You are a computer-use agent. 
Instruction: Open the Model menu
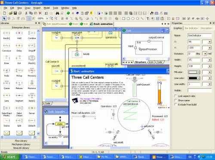coord(46,8)
